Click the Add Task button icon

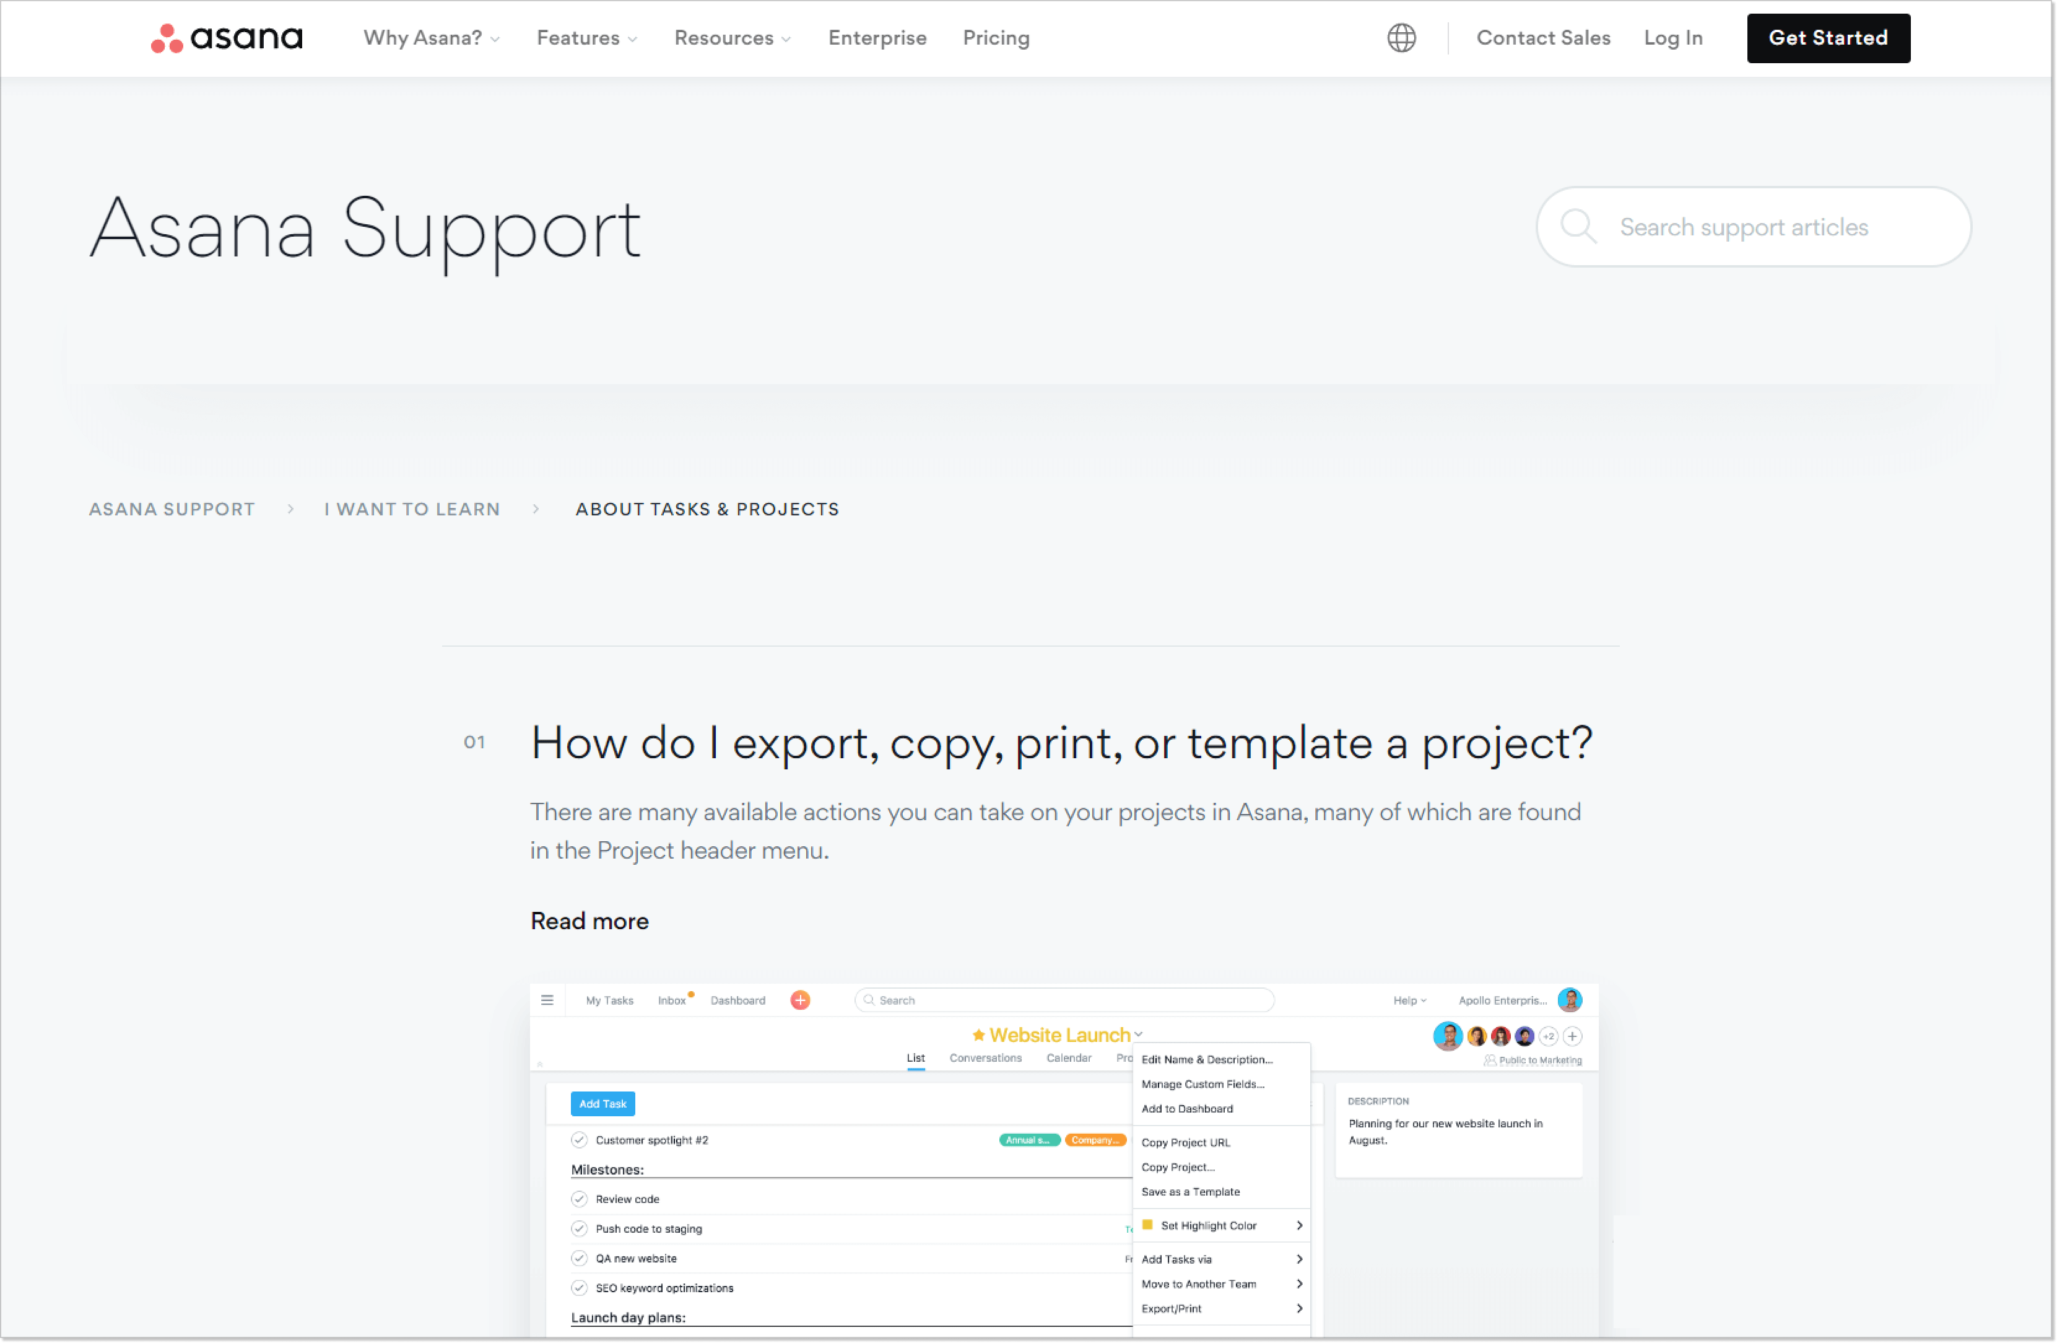pos(601,1103)
